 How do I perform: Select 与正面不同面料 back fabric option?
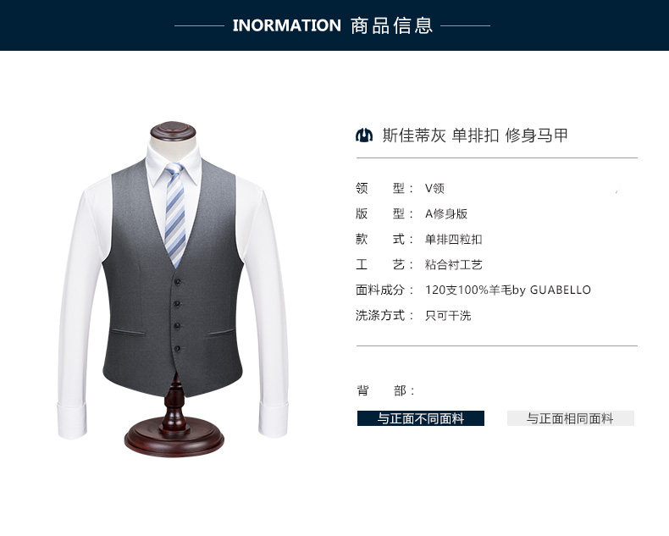(421, 418)
